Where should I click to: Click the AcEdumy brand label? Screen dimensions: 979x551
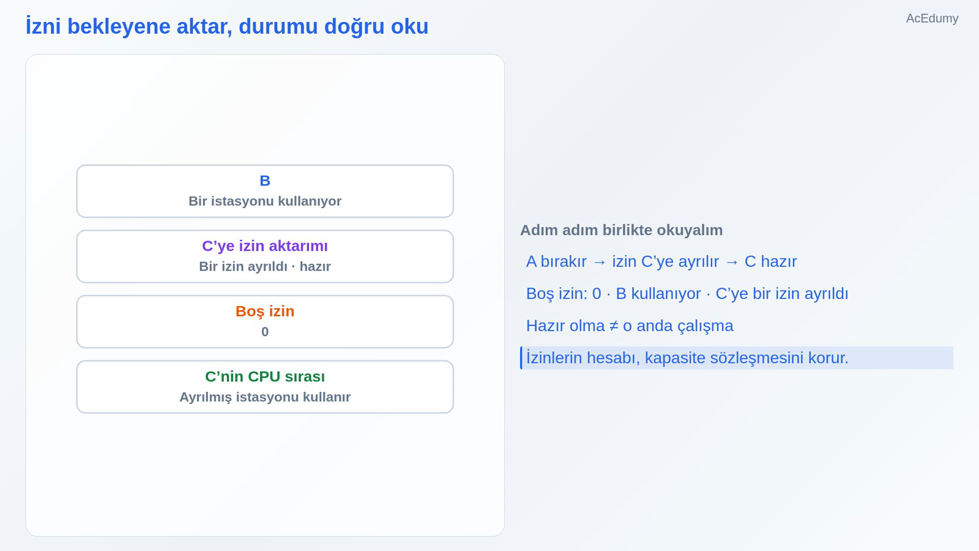(x=932, y=18)
